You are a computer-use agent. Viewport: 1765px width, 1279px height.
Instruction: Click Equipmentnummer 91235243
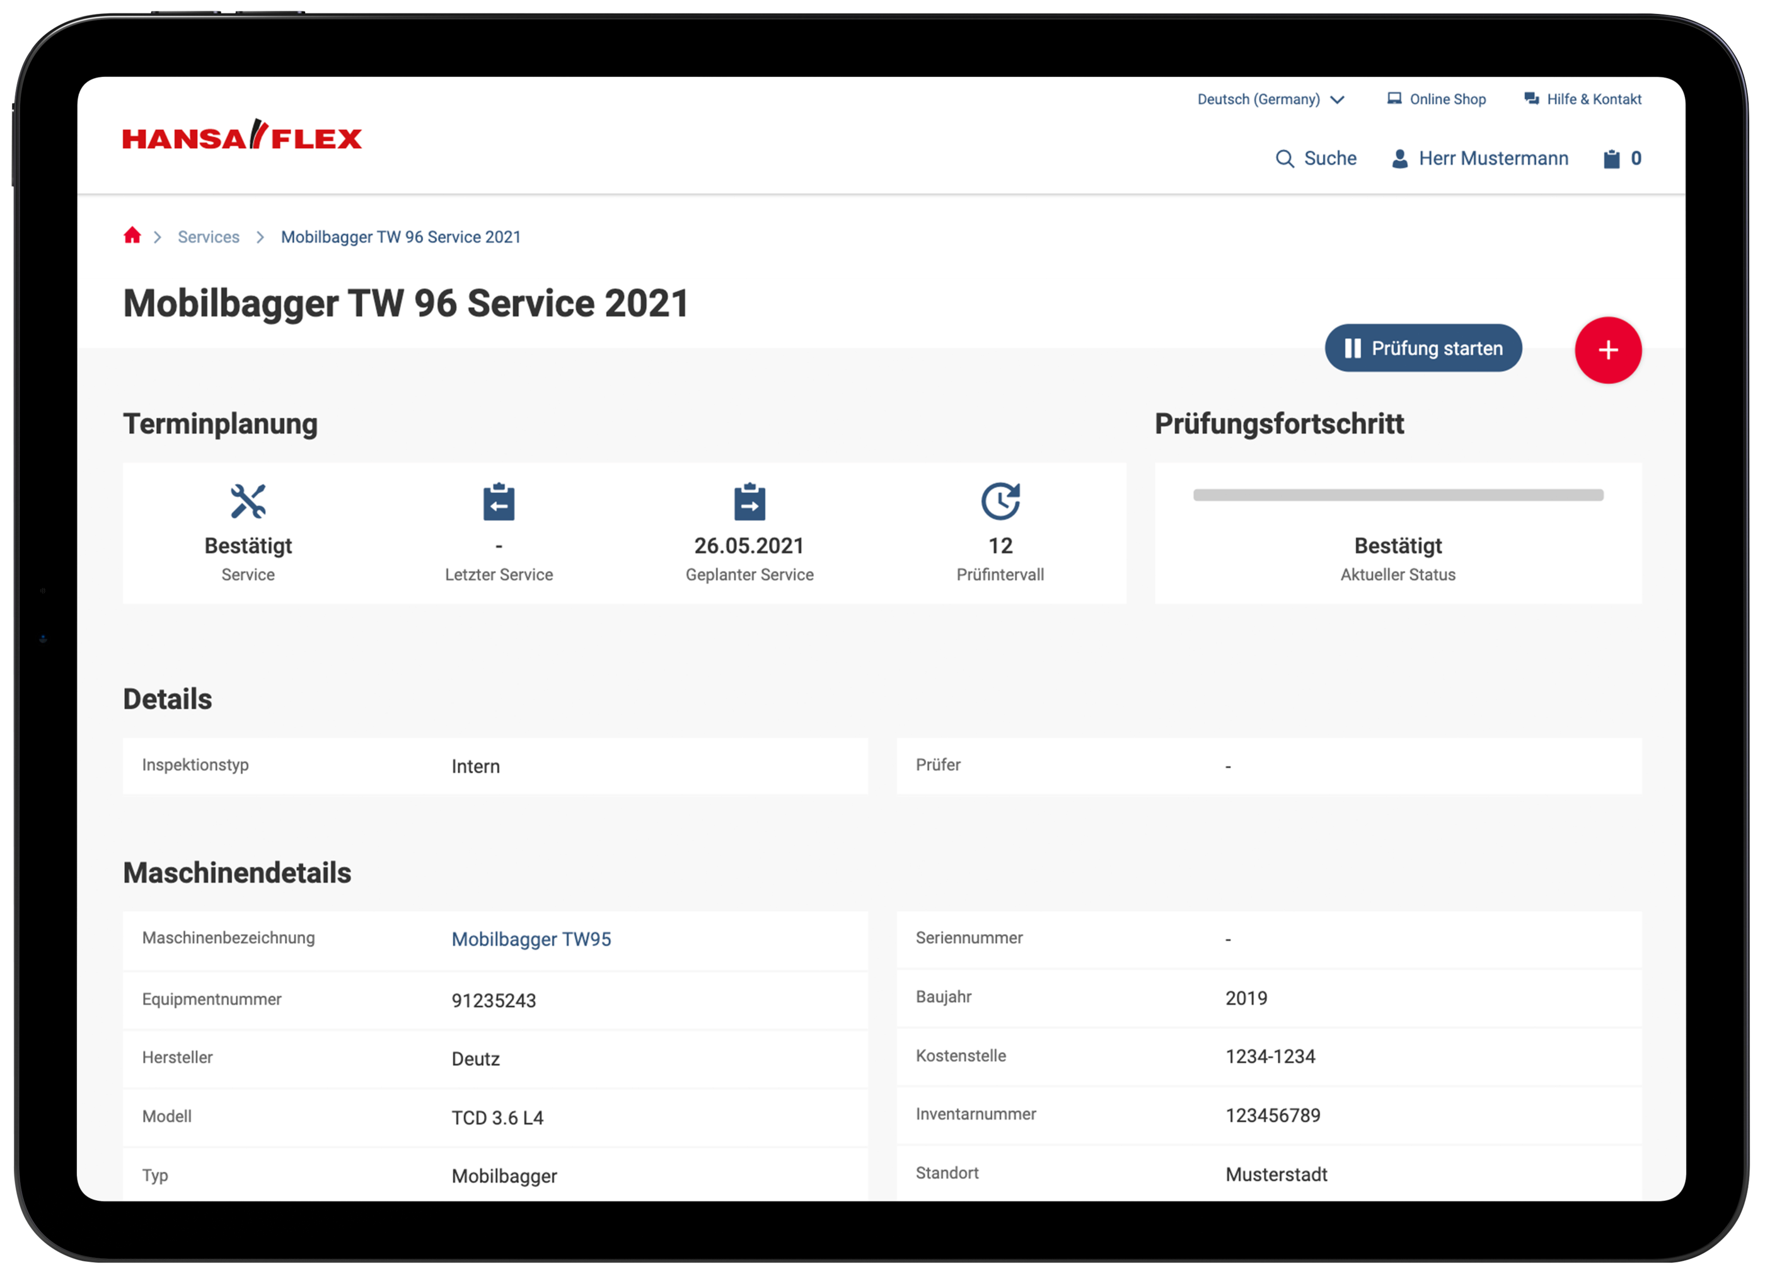[494, 1001]
